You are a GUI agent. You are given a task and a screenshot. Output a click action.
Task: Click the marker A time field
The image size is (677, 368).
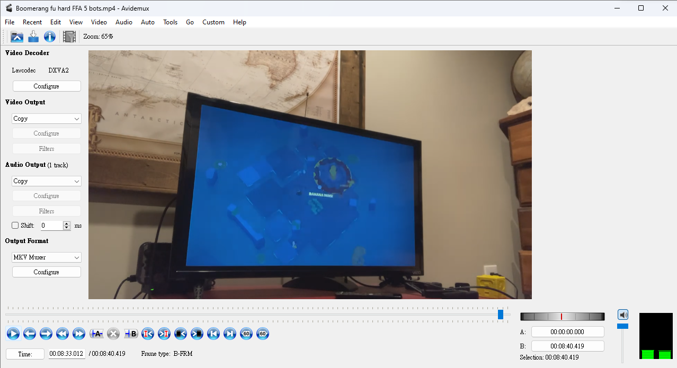tap(568, 332)
